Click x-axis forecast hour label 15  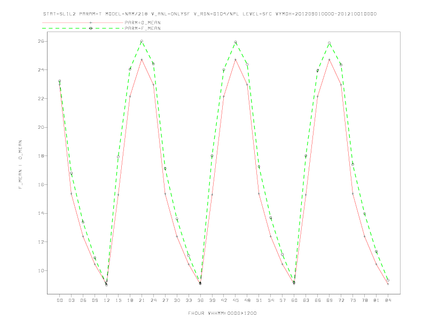coord(118,300)
